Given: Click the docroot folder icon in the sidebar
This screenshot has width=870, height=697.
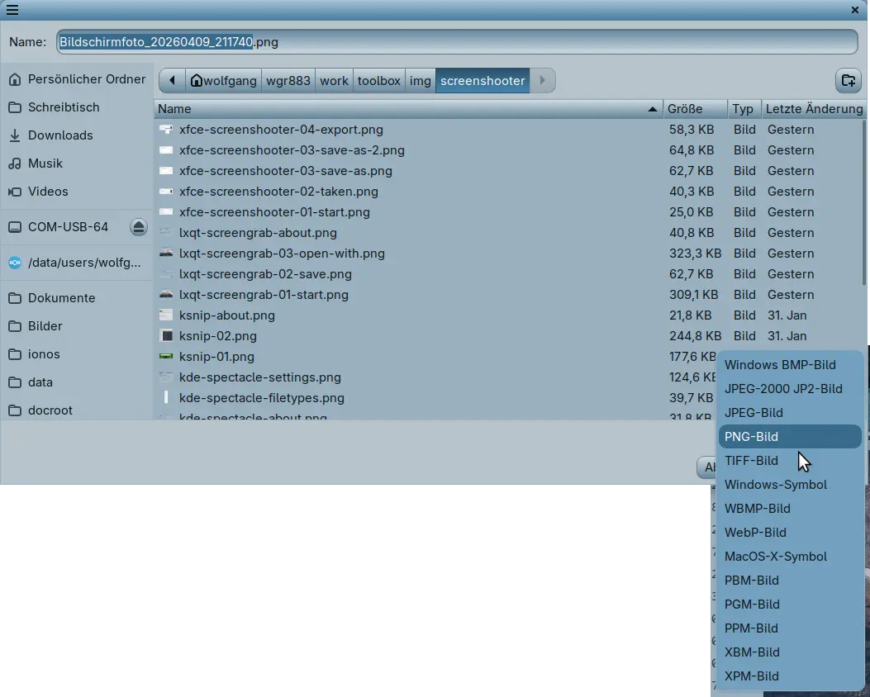Looking at the screenshot, I should coord(15,410).
